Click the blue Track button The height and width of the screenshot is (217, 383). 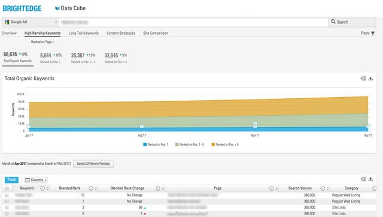[11, 180]
